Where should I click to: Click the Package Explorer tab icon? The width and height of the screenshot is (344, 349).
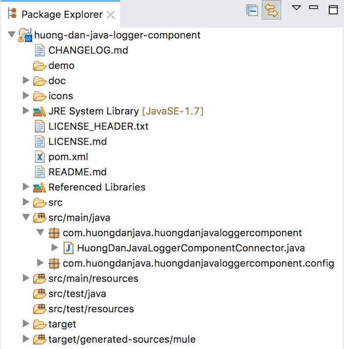point(12,13)
